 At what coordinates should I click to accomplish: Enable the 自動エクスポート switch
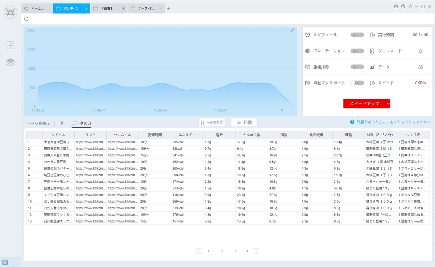click(x=357, y=83)
